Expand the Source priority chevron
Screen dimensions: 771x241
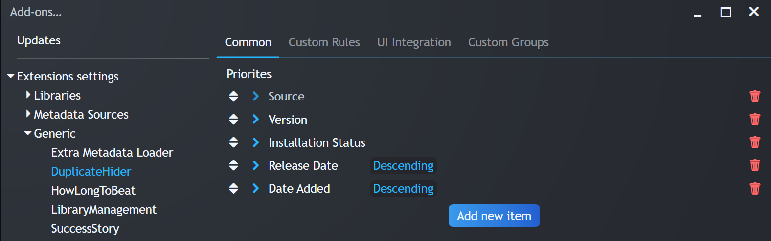coord(255,96)
